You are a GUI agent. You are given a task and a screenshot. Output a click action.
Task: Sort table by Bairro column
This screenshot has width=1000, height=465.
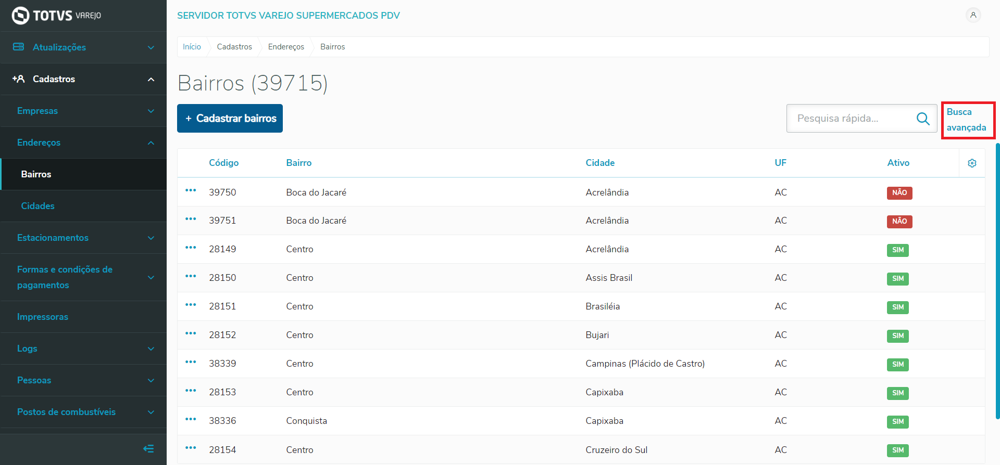click(299, 163)
